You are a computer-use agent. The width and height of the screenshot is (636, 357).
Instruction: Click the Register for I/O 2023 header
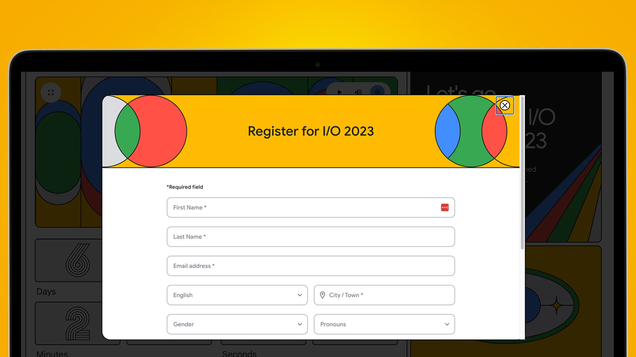tap(311, 131)
